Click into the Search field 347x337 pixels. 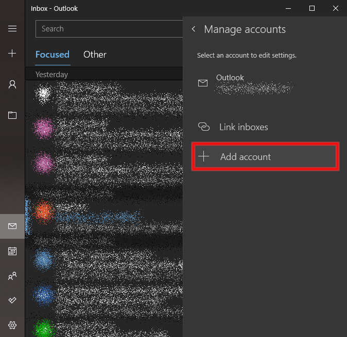coord(109,29)
